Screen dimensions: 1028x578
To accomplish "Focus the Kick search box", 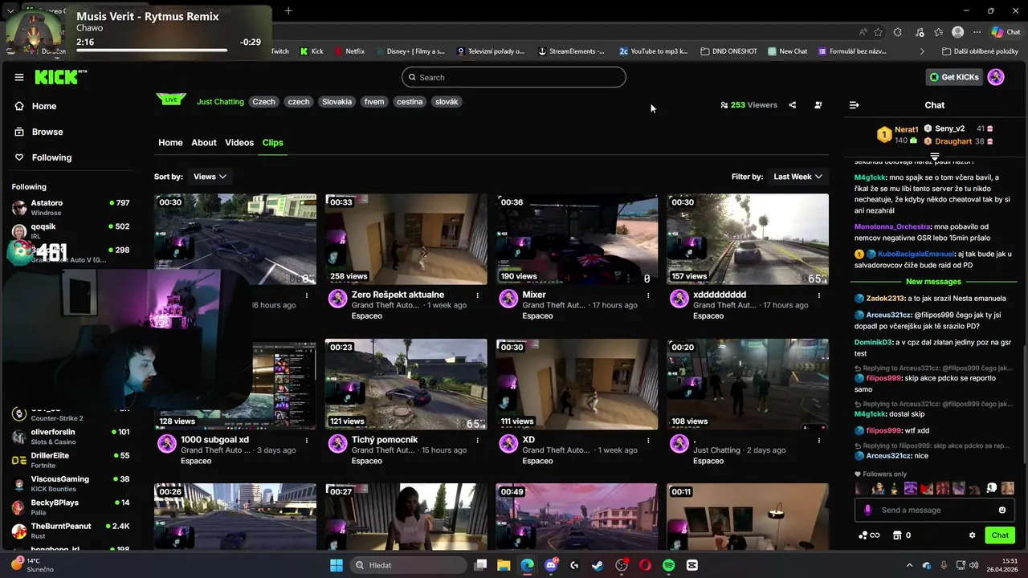I will pyautogui.click(x=514, y=77).
